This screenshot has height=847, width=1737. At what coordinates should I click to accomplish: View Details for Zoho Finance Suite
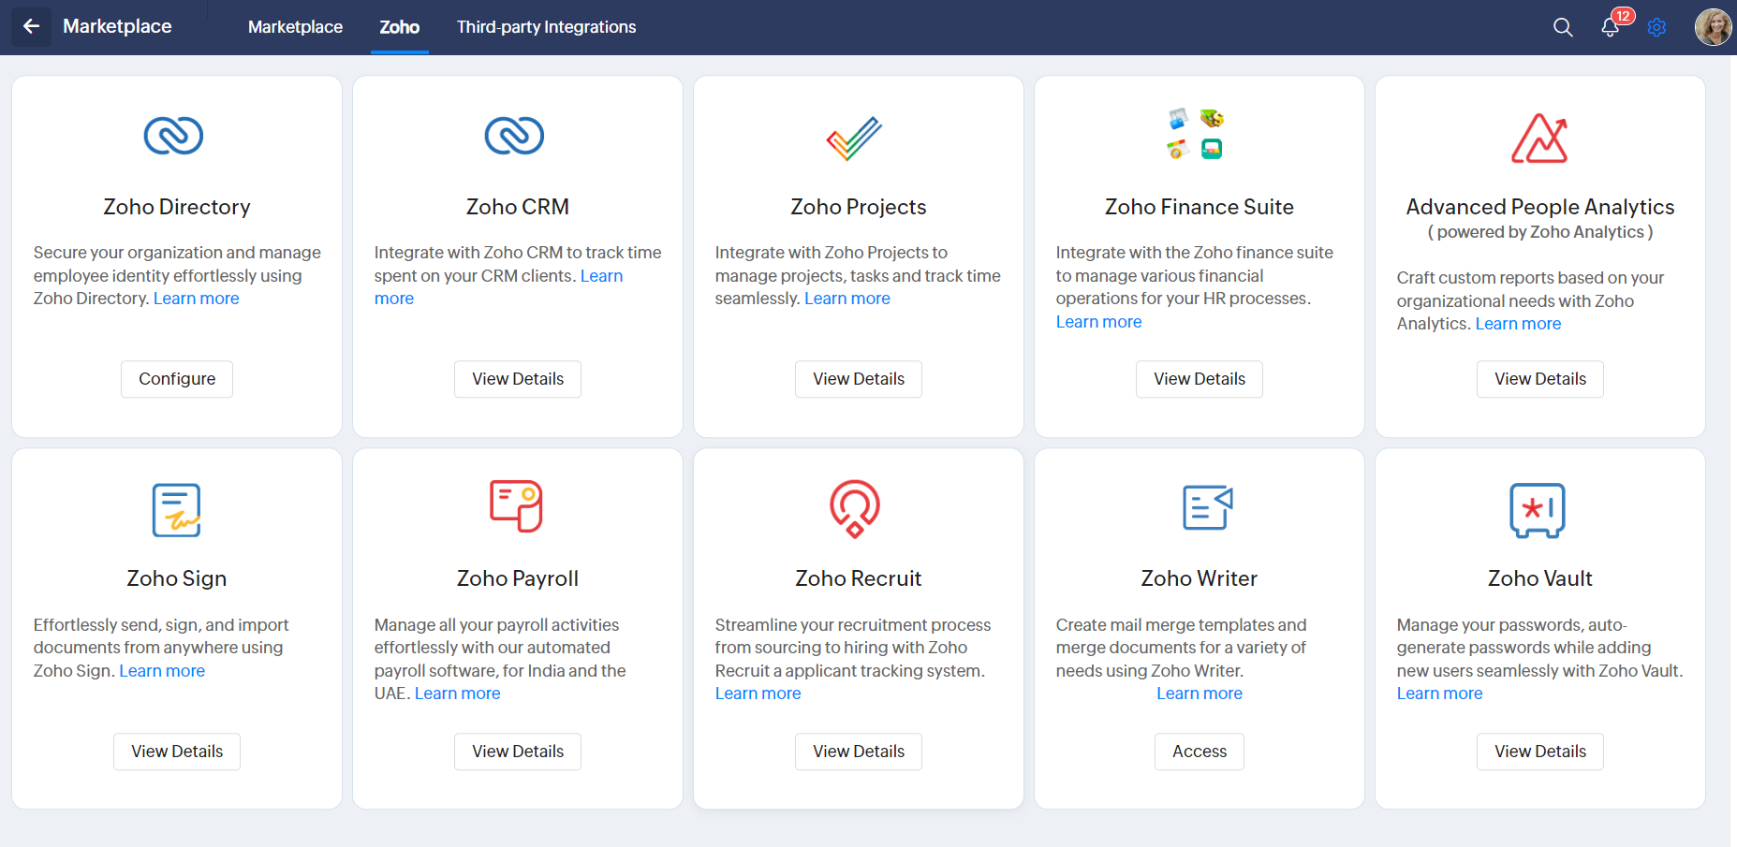point(1200,379)
